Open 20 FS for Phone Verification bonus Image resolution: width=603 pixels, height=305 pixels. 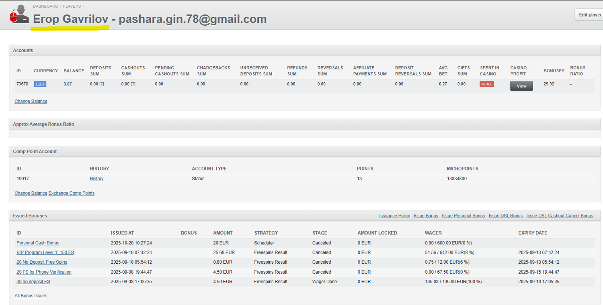tap(44, 272)
